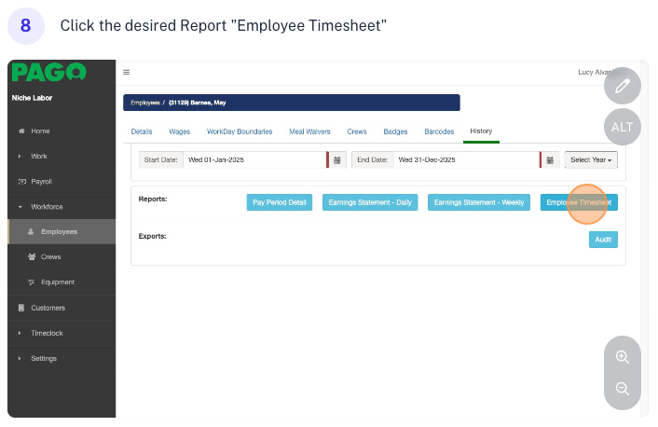
Task: Click the ALT circular button
Action: pos(623,127)
